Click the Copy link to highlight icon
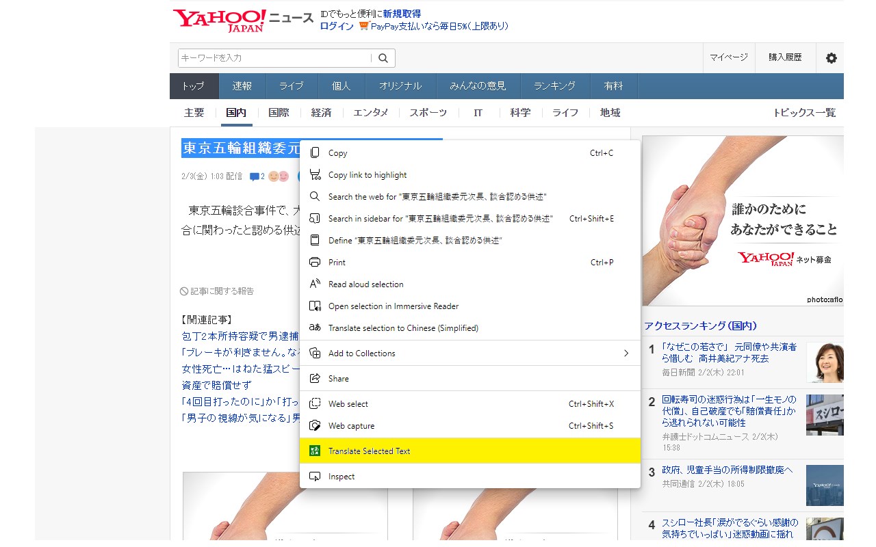Image resolution: width=876 pixels, height=547 pixels. click(x=315, y=175)
